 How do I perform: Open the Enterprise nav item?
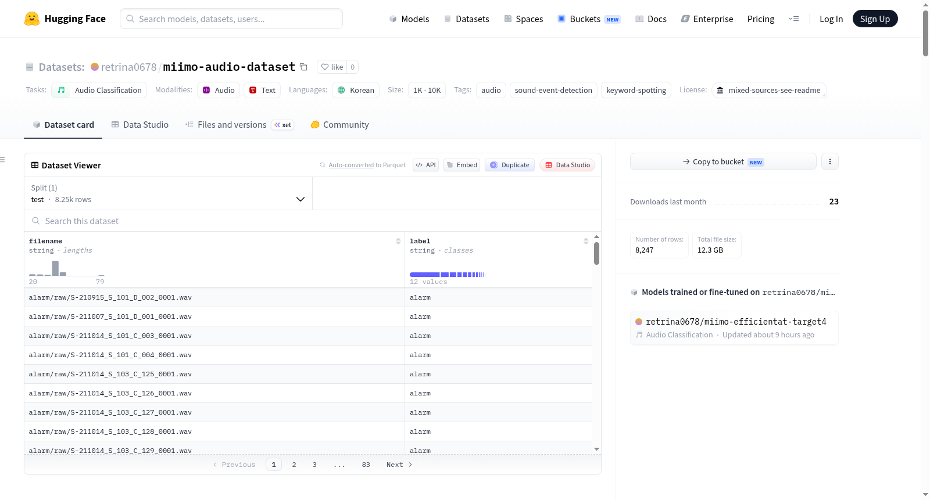pos(707,19)
